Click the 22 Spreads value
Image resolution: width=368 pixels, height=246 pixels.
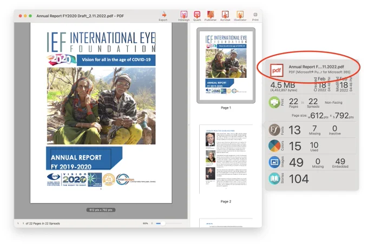[x=313, y=102]
